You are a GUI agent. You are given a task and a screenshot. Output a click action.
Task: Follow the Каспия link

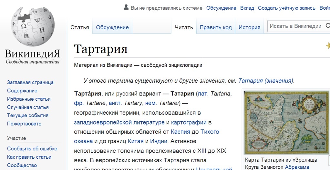coord(180,132)
